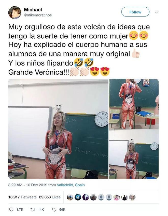
Task: Follow the Michael account
Action: coord(135,12)
